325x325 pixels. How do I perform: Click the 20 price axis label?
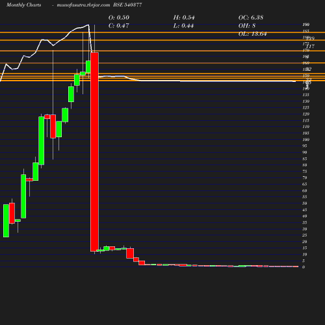[x=305, y=242]
